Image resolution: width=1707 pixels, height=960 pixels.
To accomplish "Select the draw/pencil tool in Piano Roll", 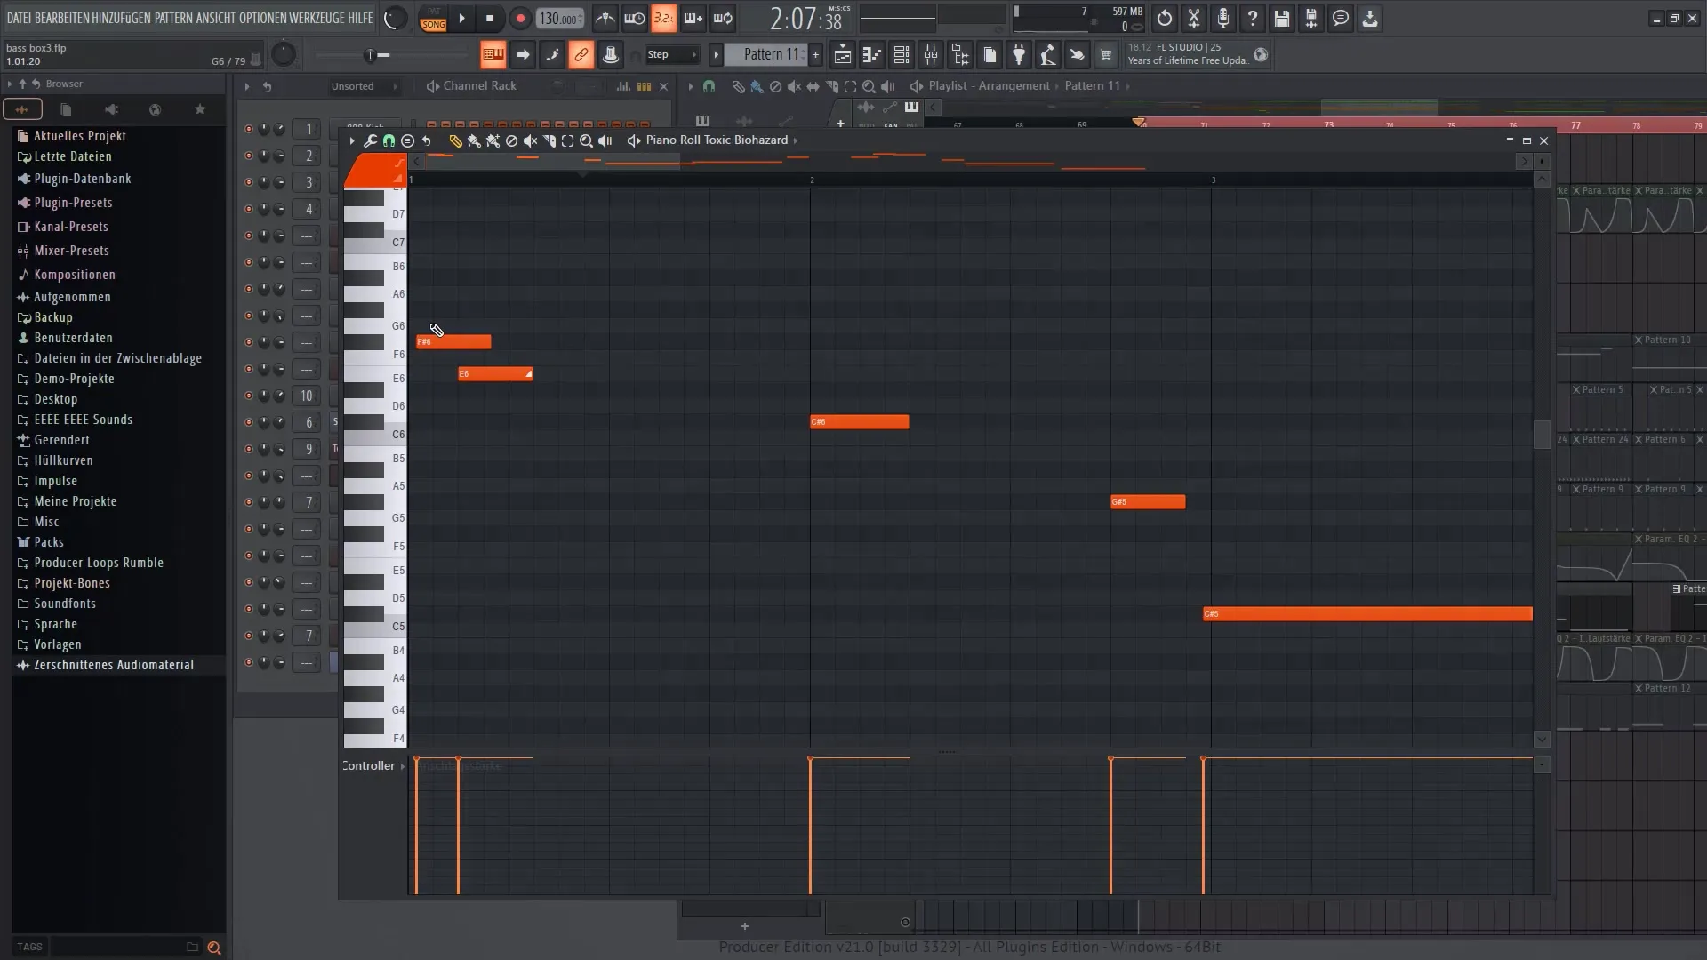I will pos(453,140).
